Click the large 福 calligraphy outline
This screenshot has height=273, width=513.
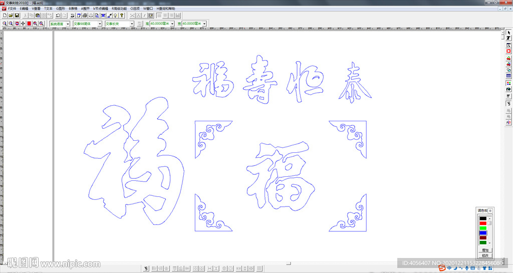pos(134,161)
